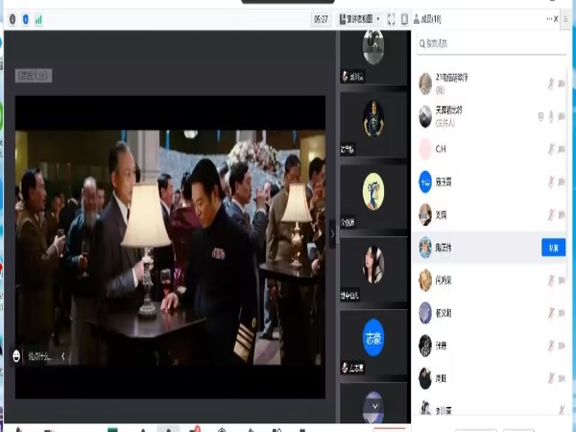Click the host's microphone icon

tap(551, 116)
